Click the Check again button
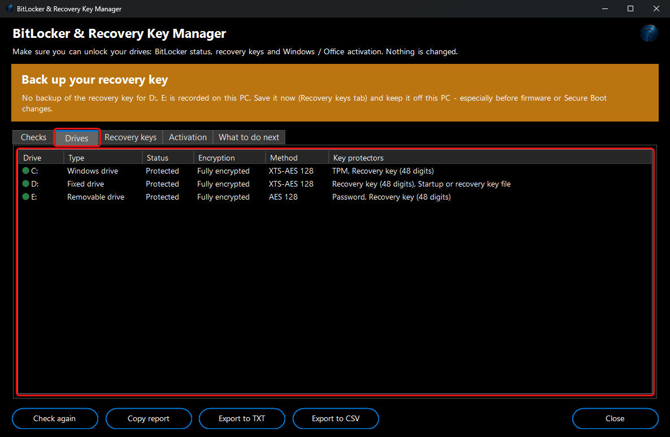 (x=55, y=418)
